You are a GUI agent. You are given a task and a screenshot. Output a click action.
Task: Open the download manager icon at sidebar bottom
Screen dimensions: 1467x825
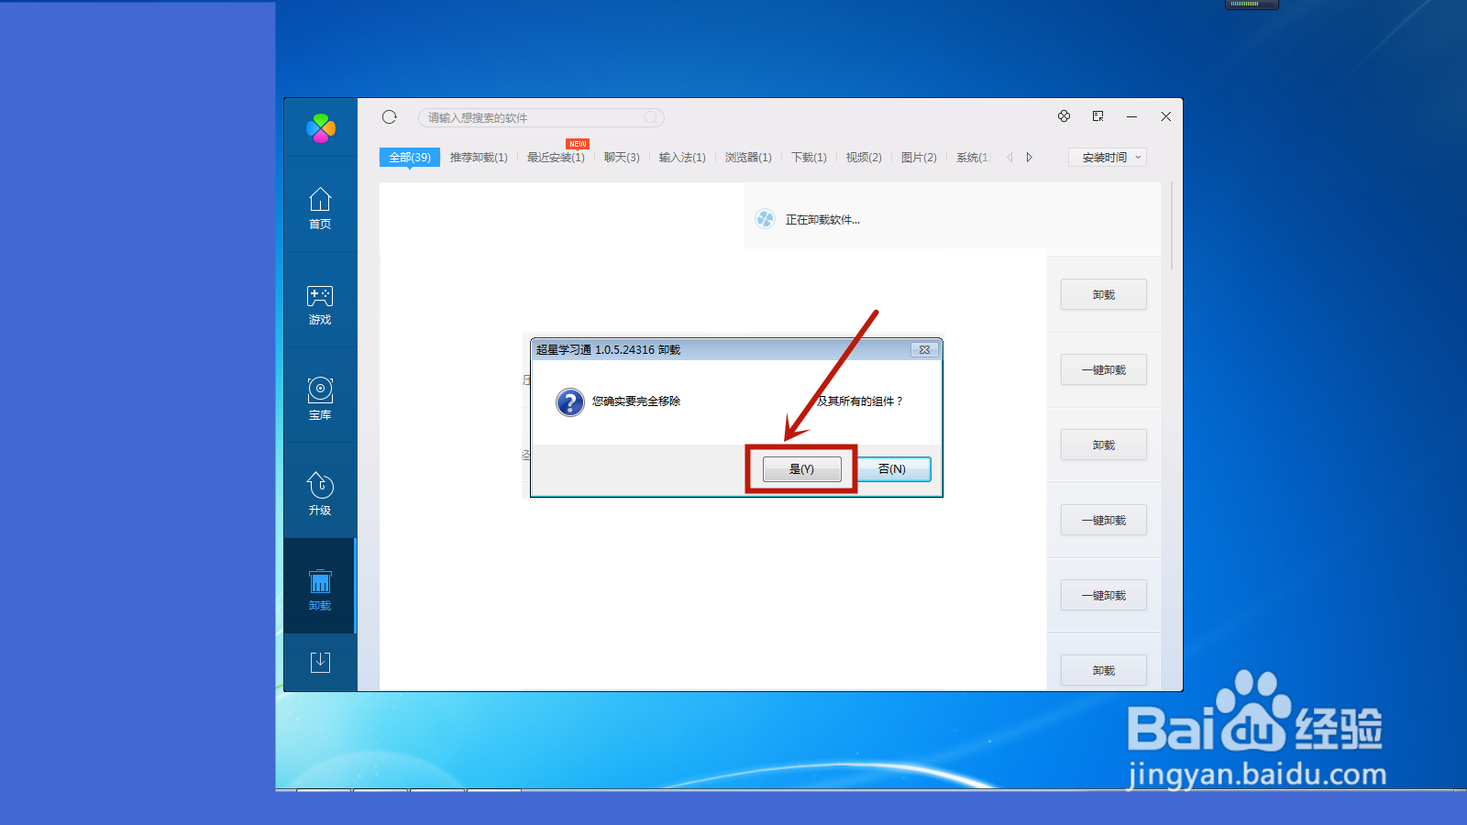320,662
